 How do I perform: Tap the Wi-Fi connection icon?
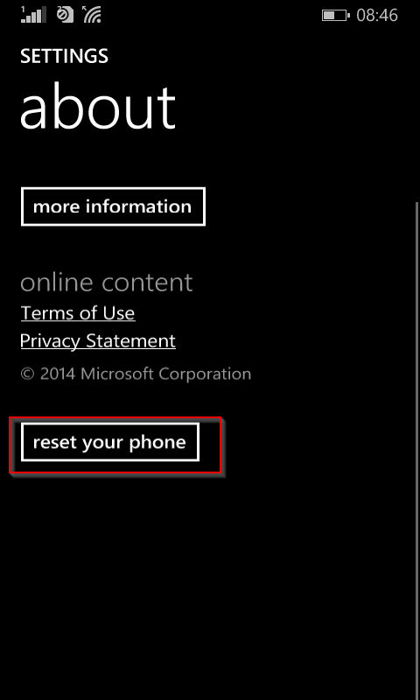click(92, 15)
